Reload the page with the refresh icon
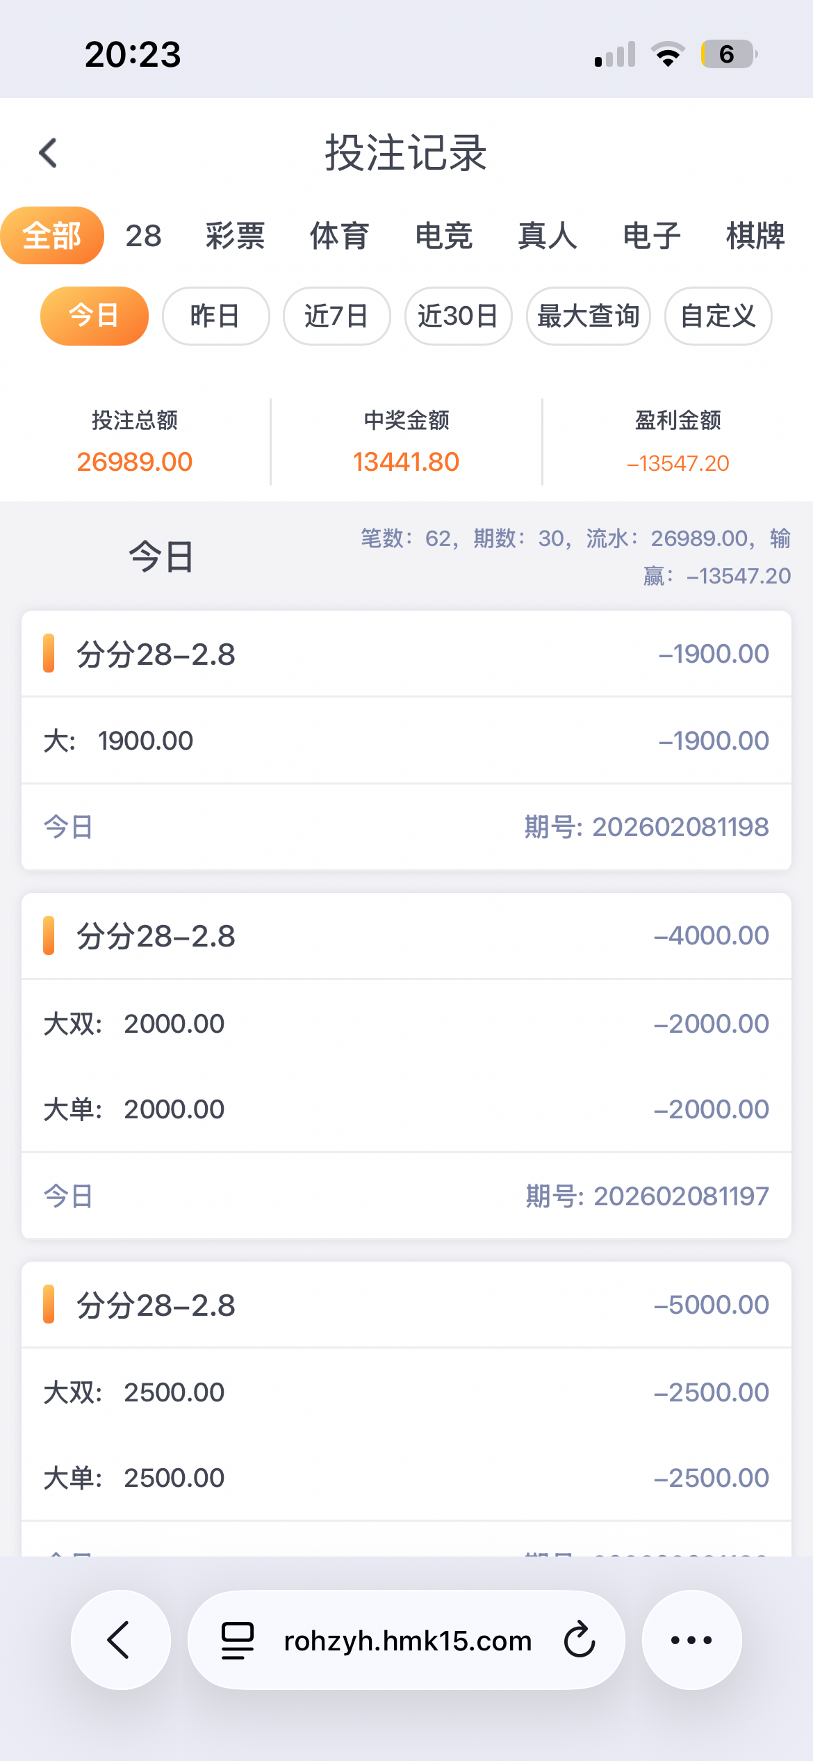 (579, 1640)
